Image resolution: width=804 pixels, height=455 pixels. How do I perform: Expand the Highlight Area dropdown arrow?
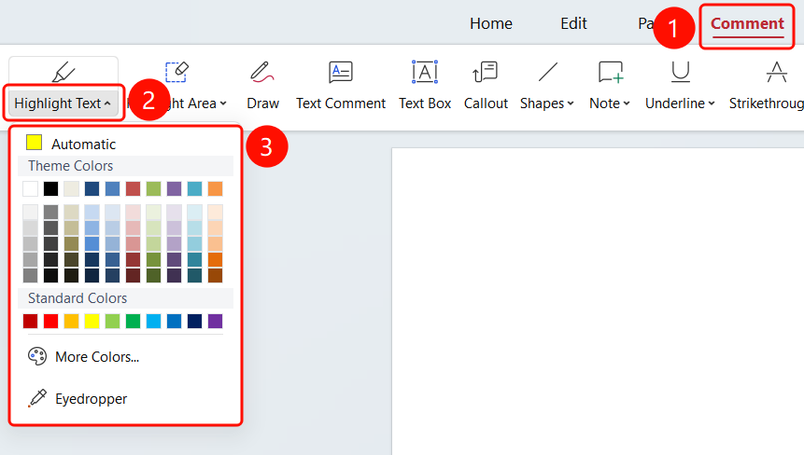(x=223, y=103)
